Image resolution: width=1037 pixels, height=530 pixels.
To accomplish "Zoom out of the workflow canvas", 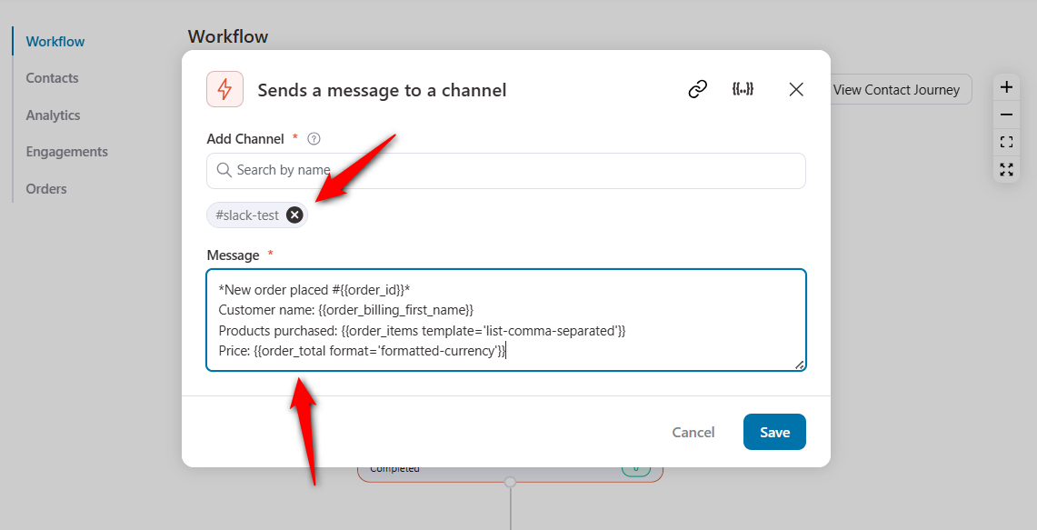I will tap(1006, 114).
